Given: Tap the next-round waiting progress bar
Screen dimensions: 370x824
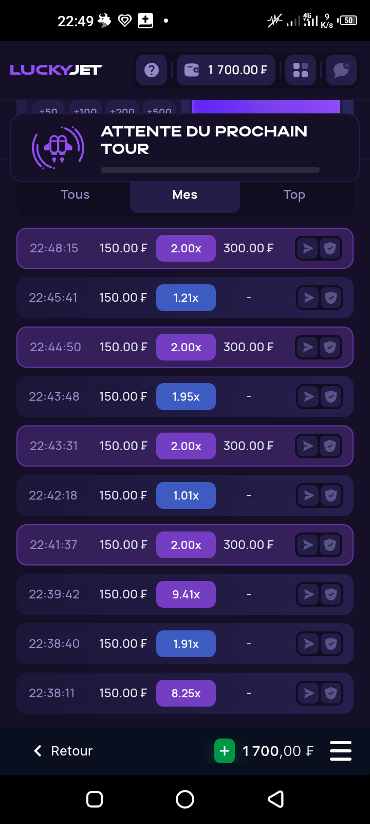Looking at the screenshot, I should coord(210,170).
